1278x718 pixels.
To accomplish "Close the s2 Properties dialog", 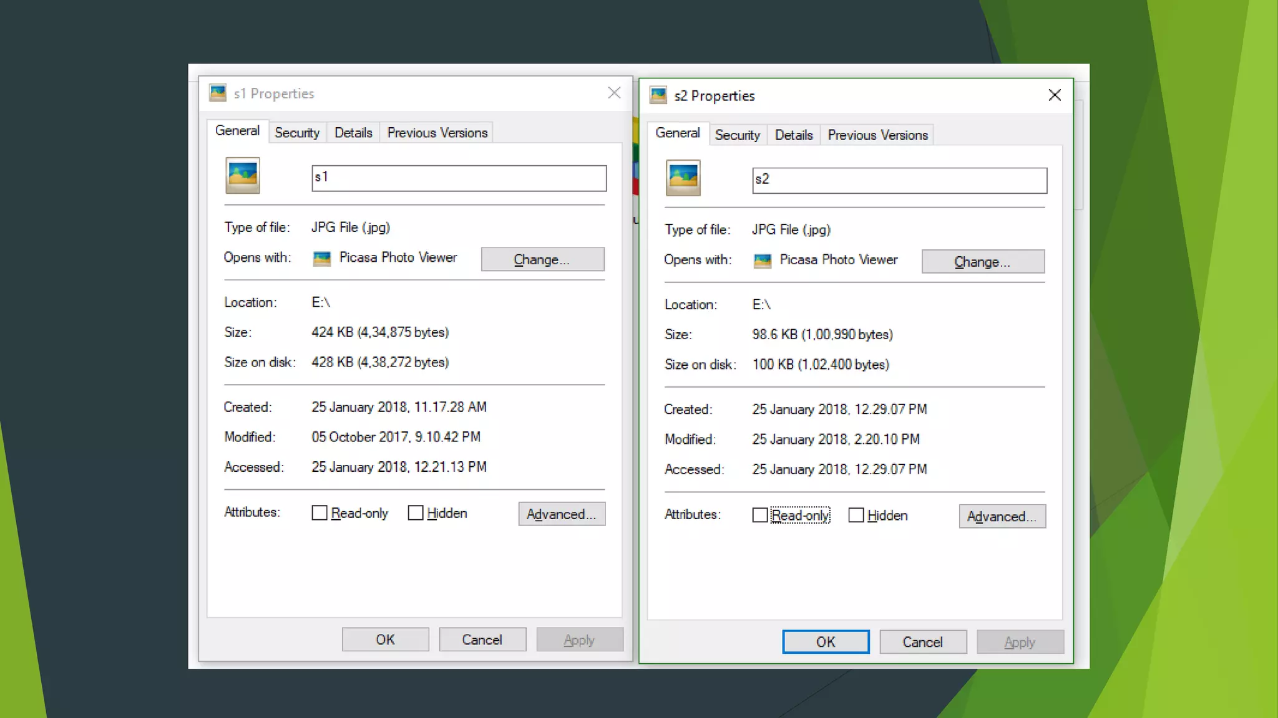I will 1054,95.
